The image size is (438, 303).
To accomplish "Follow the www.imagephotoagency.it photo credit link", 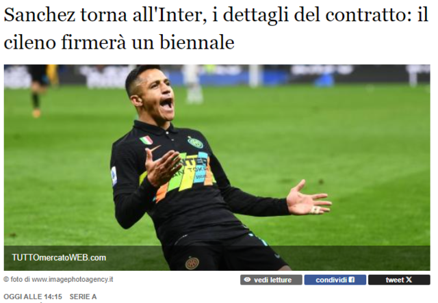I will point(73,279).
